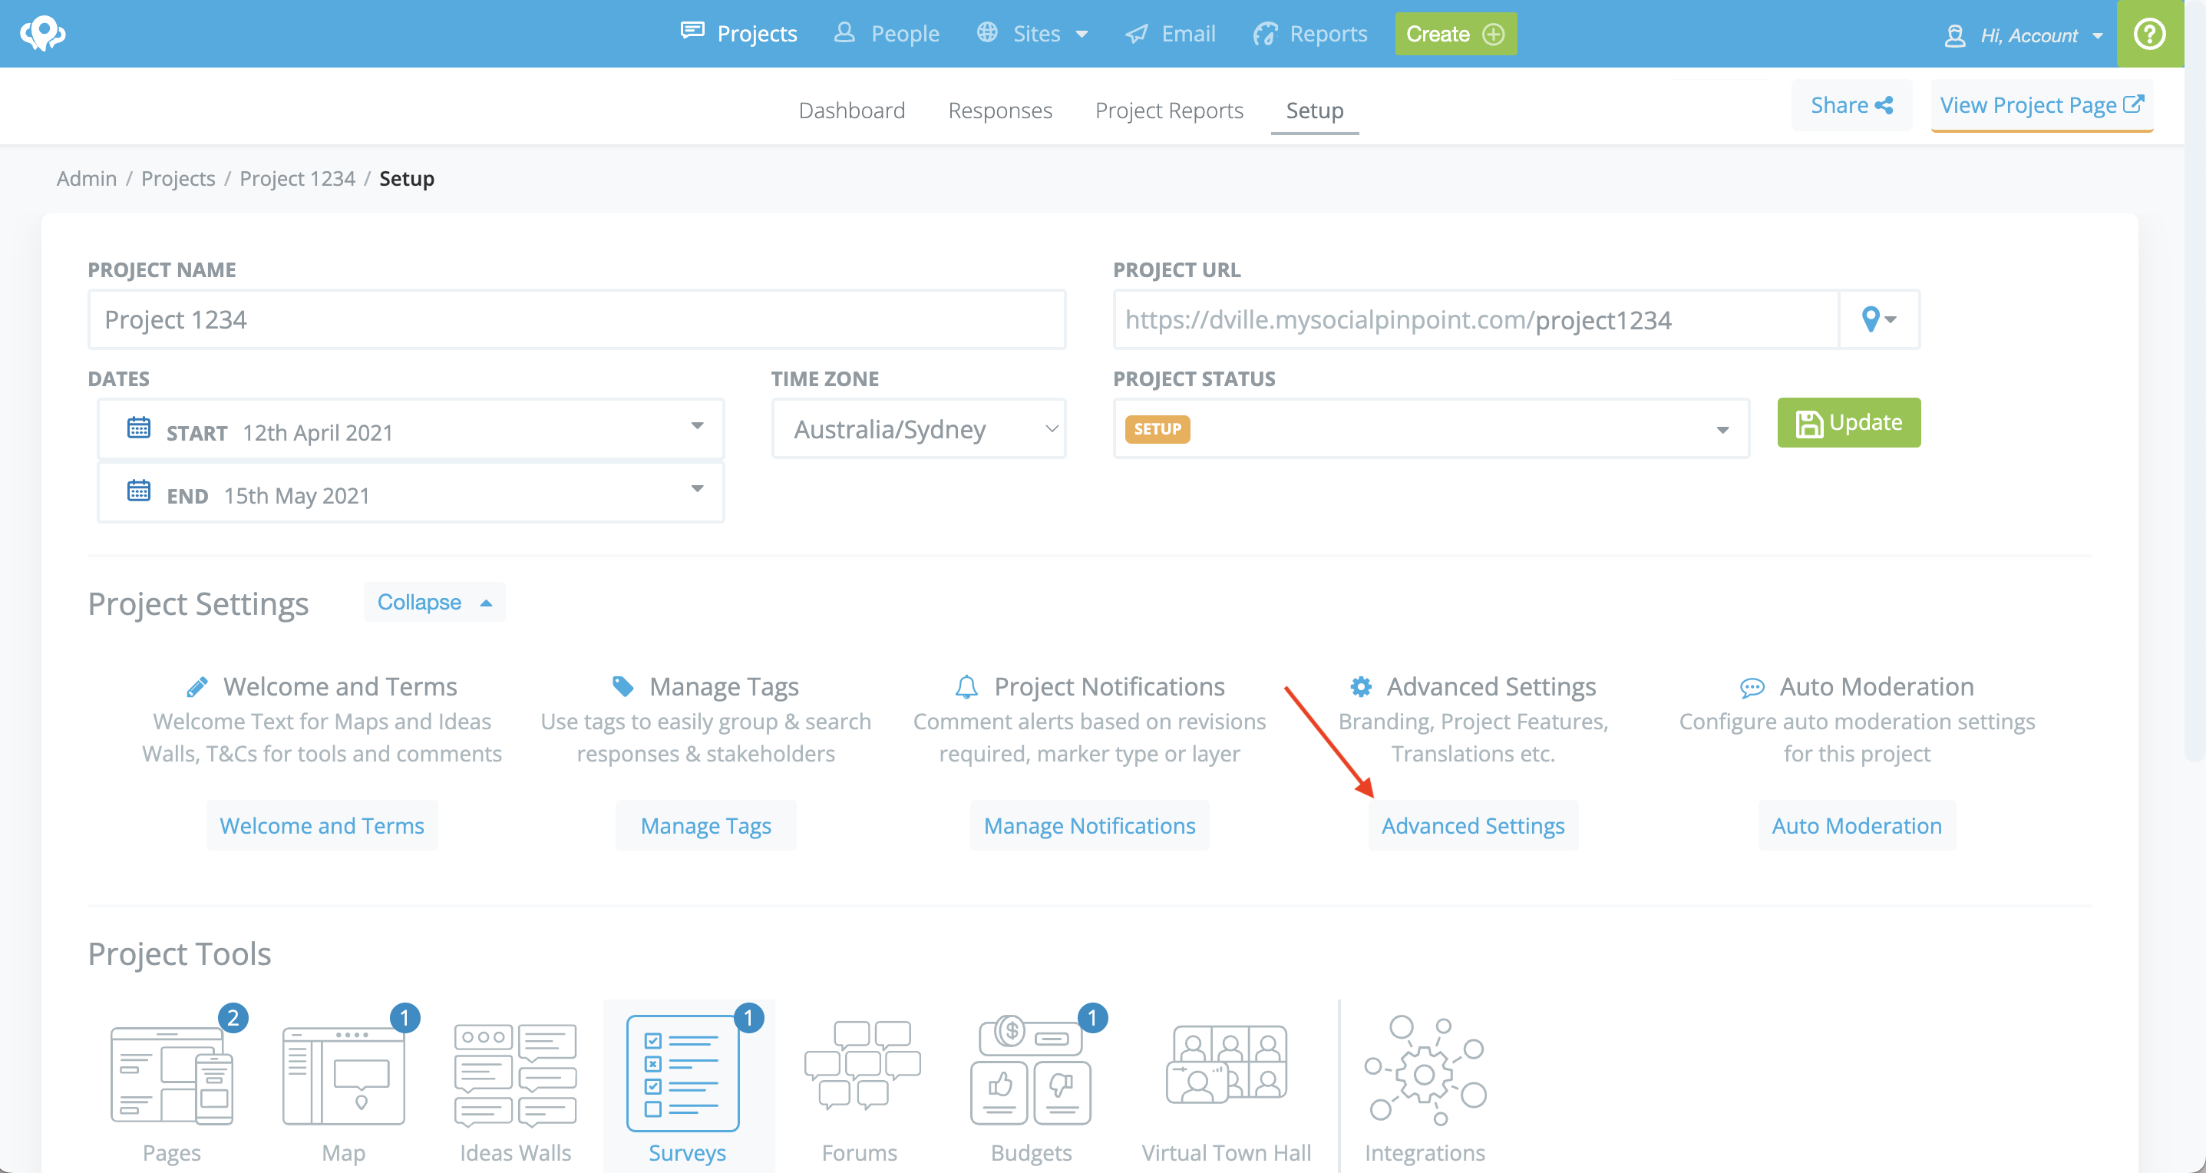Viewport: 2206px width, 1173px height.
Task: Expand the Sites menu dropdown
Action: coord(1033,33)
